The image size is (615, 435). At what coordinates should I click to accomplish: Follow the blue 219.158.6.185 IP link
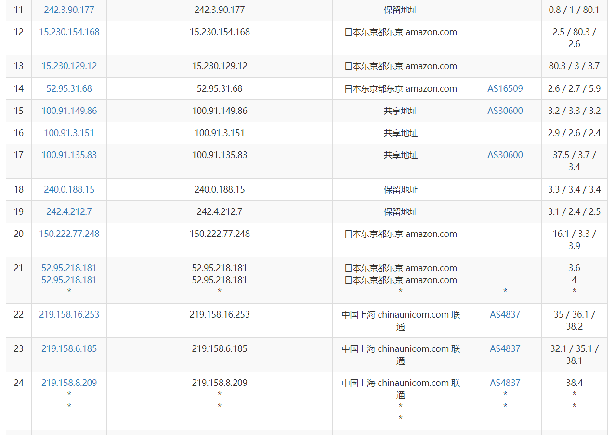point(69,348)
